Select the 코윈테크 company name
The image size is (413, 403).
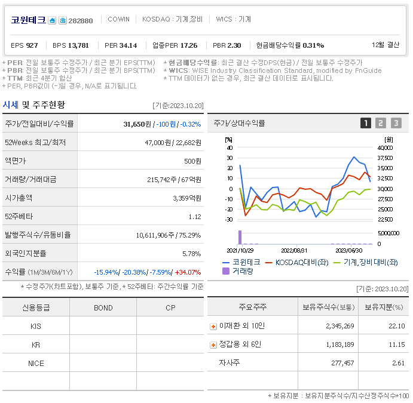[x=29, y=20]
